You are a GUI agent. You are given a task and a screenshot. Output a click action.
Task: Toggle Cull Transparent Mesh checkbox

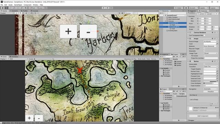point(204,35)
